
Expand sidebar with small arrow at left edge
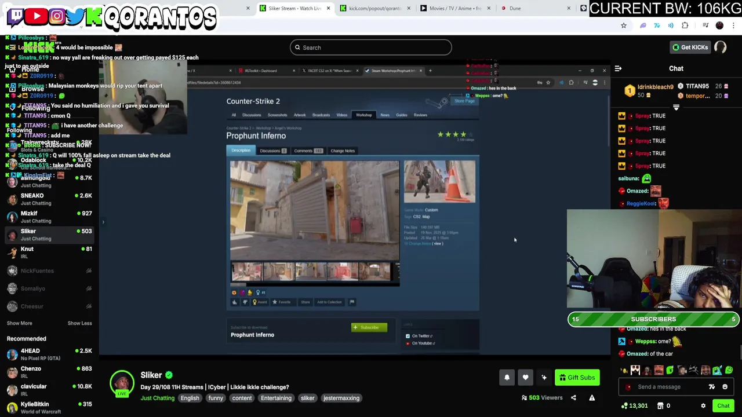pyautogui.click(x=103, y=222)
